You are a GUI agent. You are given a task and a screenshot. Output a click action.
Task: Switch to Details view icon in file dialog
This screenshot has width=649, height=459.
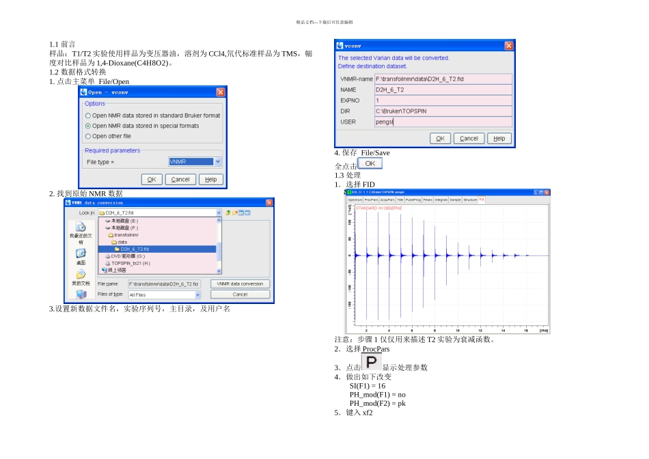tap(247, 212)
